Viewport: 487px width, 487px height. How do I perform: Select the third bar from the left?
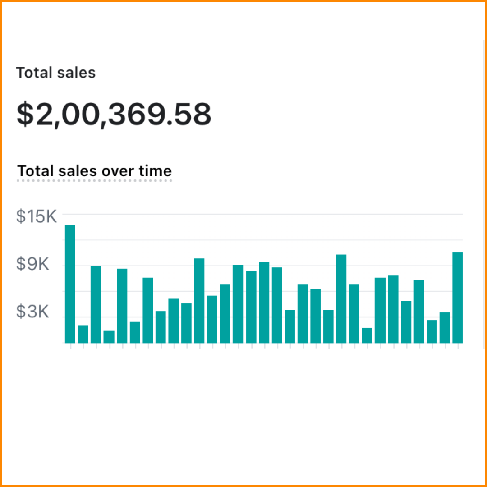[96, 304]
